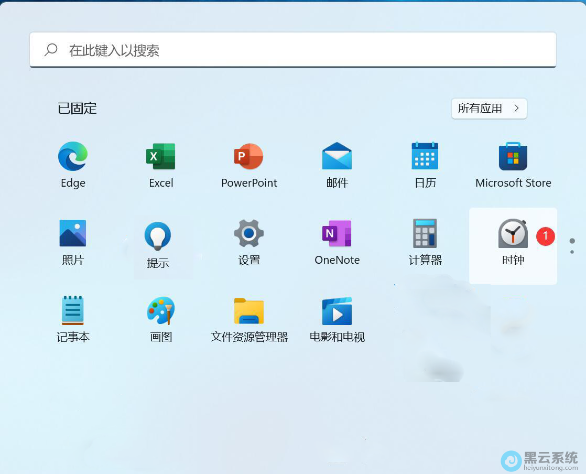Click the magnifier search icon
Image resolution: width=586 pixels, height=474 pixels.
pyautogui.click(x=51, y=50)
